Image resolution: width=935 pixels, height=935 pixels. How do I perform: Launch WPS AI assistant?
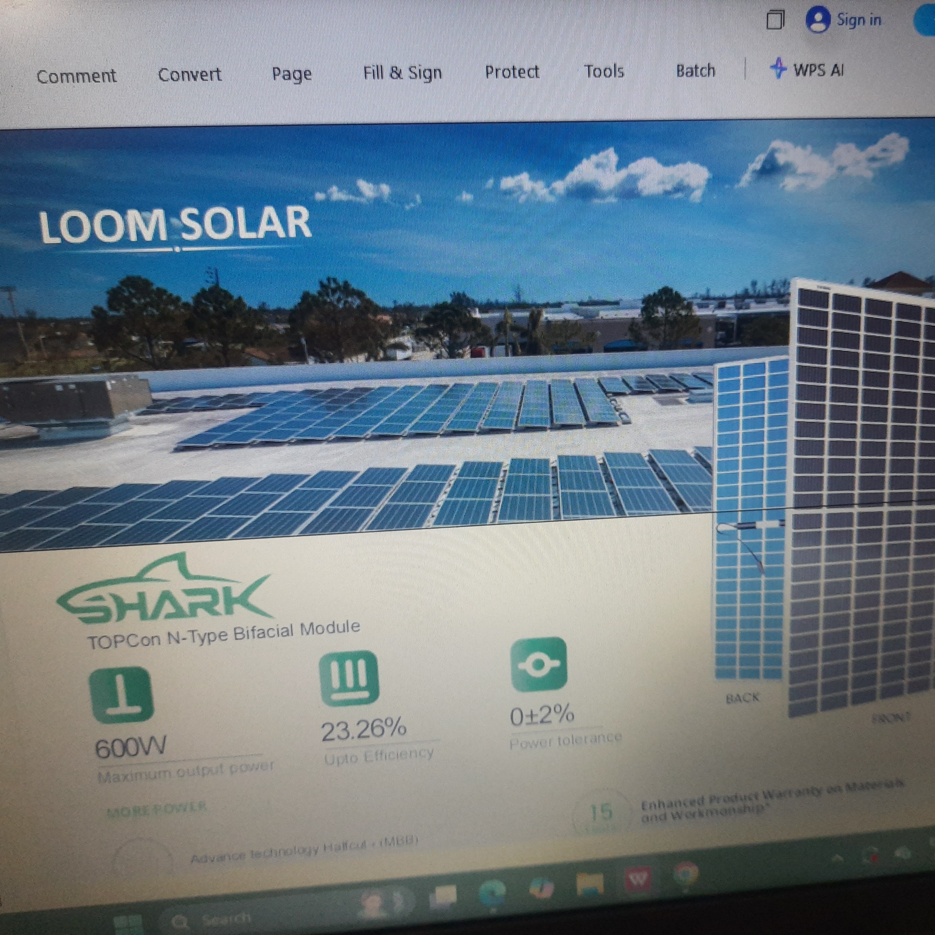pos(807,70)
